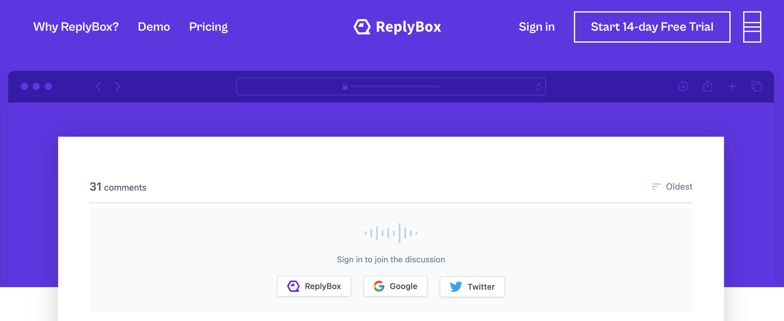The height and width of the screenshot is (321, 784).
Task: Sign in with Google
Action: click(395, 286)
